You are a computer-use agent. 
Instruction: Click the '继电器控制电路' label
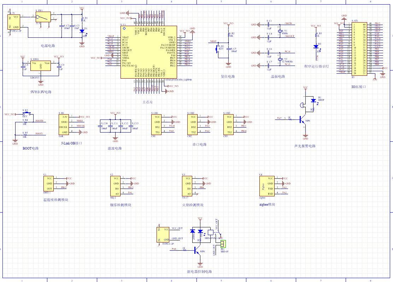point(200,271)
